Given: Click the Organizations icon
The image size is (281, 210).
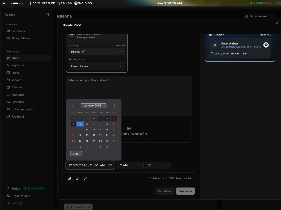Looking at the screenshot, I should (8, 196).
